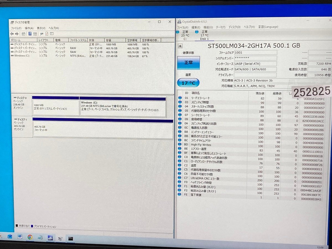Click the 7200 RPM rotation speed field
Screen dimensions: 332x249
(x=320, y=63)
